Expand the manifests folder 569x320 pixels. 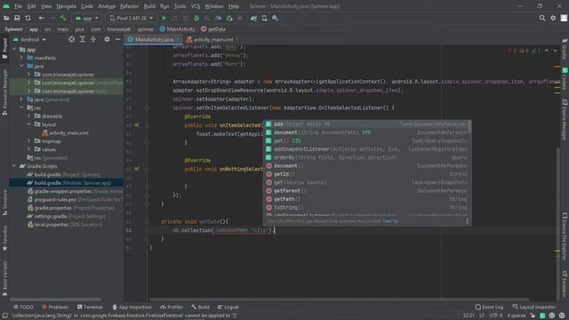21,58
